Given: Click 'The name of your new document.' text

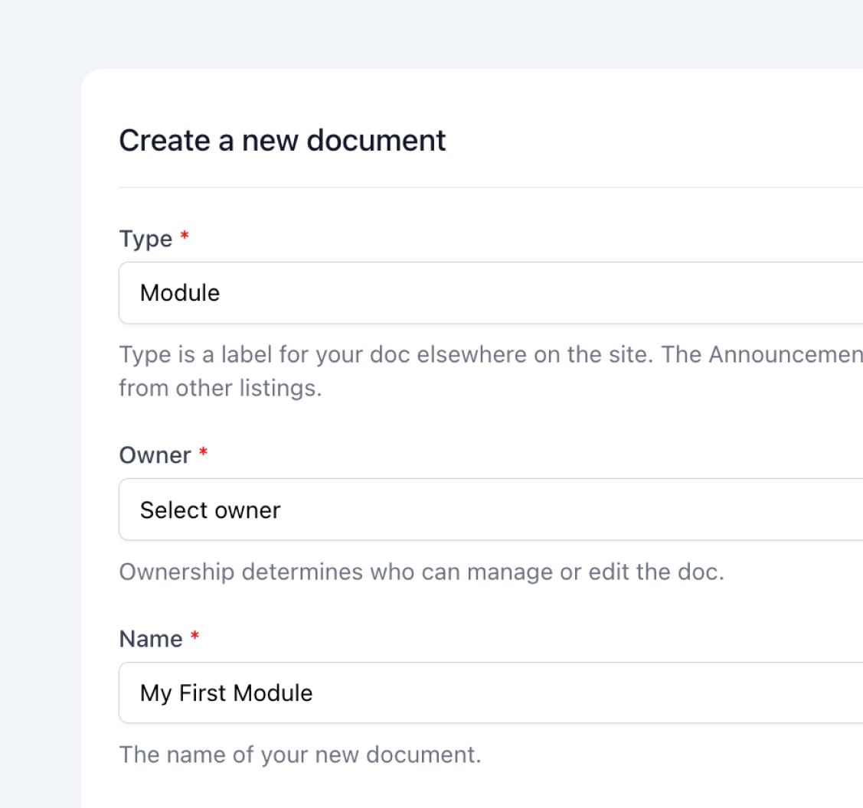Looking at the screenshot, I should (x=299, y=755).
